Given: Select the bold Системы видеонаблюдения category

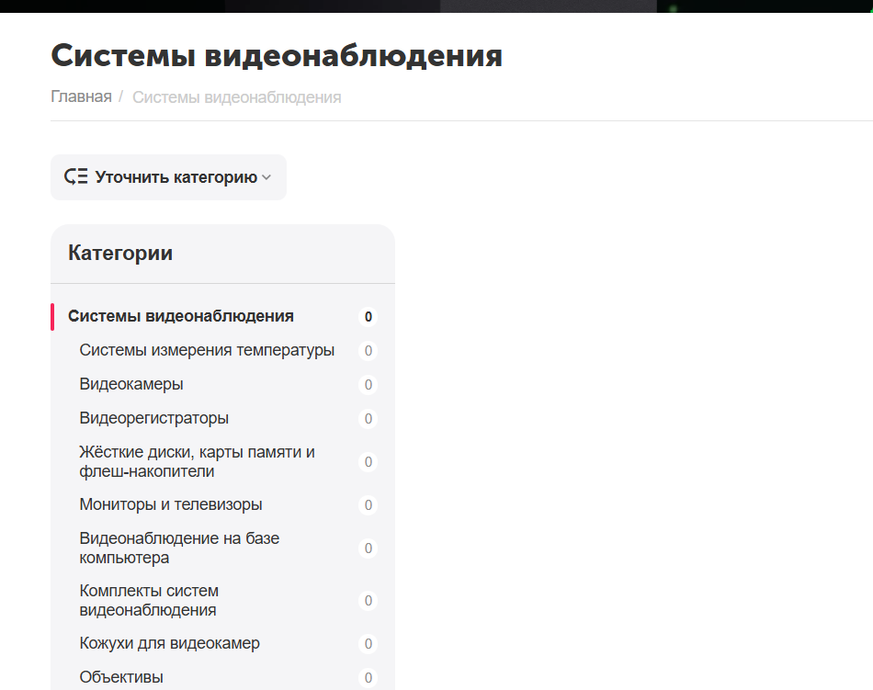Looking at the screenshot, I should tap(181, 316).
